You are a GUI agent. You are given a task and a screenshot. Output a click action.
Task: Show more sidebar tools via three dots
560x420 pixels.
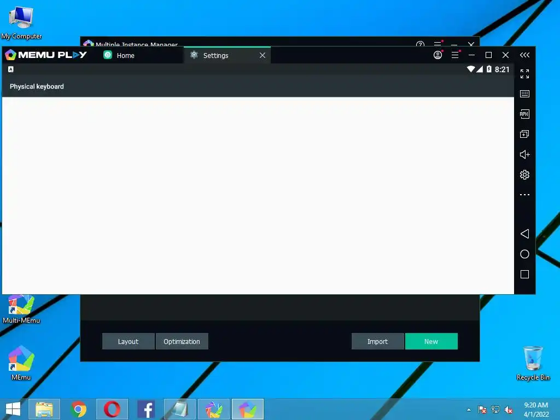tap(524, 195)
